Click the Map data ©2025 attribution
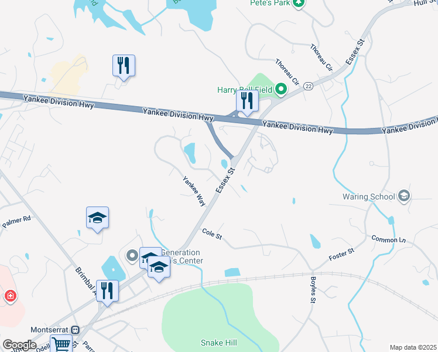438x352 pixels. [x=413, y=347]
